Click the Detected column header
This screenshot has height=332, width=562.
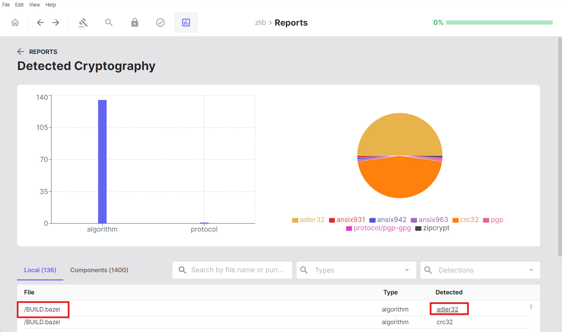[x=449, y=292]
